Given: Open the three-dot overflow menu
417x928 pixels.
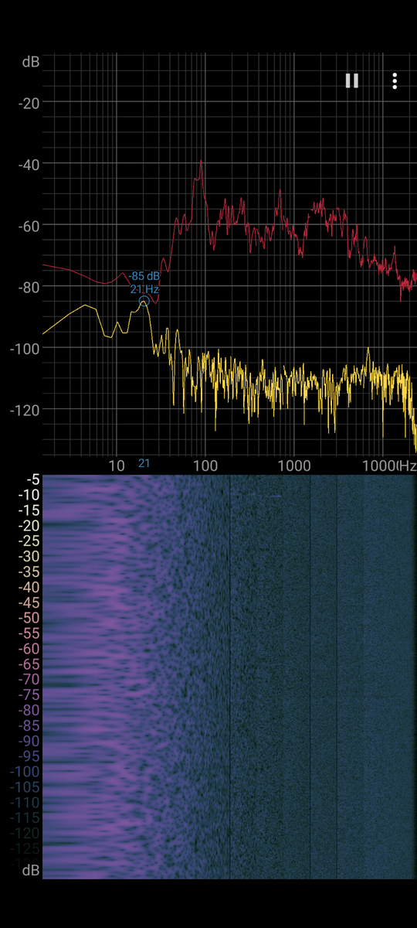Looking at the screenshot, I should click(x=395, y=80).
